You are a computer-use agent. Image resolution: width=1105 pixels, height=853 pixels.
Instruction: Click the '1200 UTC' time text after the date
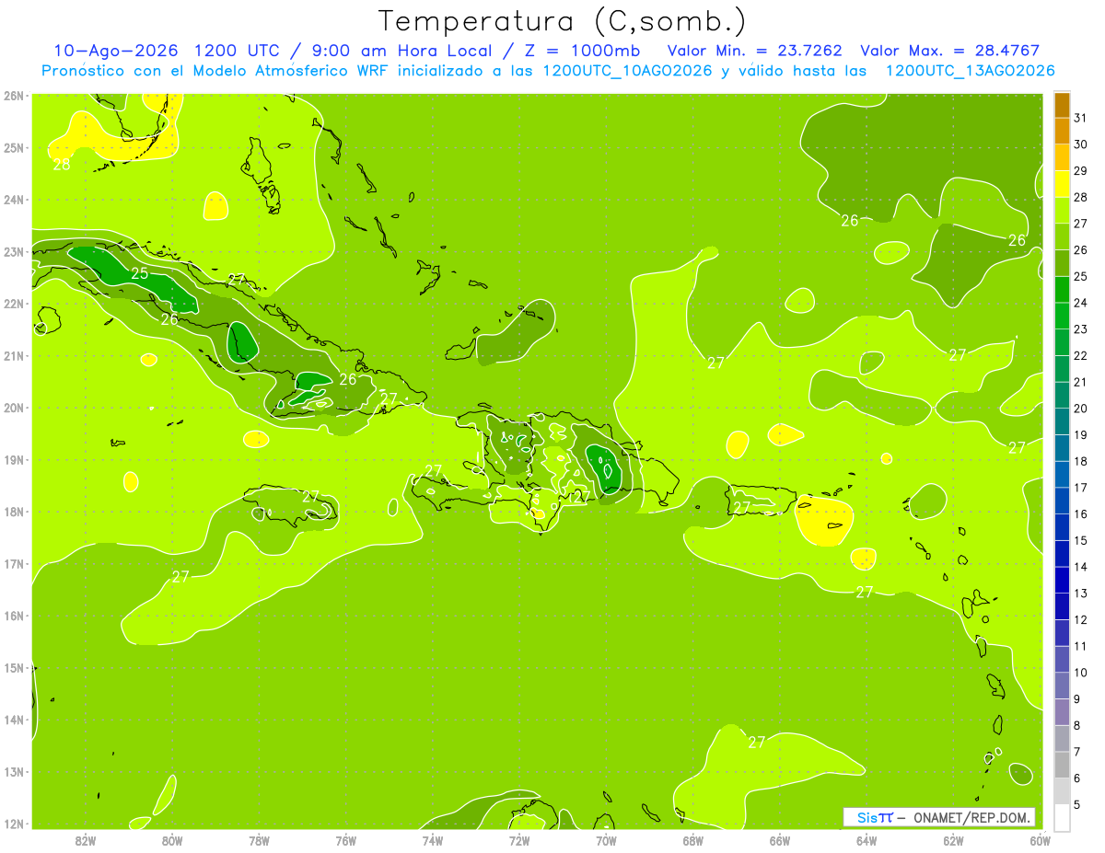pyautogui.click(x=237, y=51)
